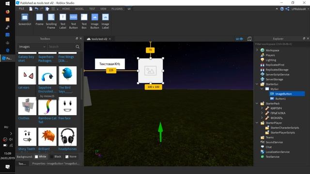Switch to the HOME ribbon tab

click(66, 9)
